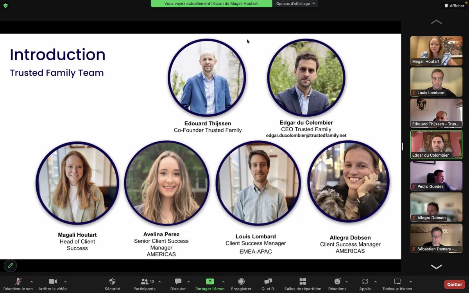Screen dimensions: 469x293
Task: Click Co-Founder Trusted Family caption
Action: click(x=208, y=130)
